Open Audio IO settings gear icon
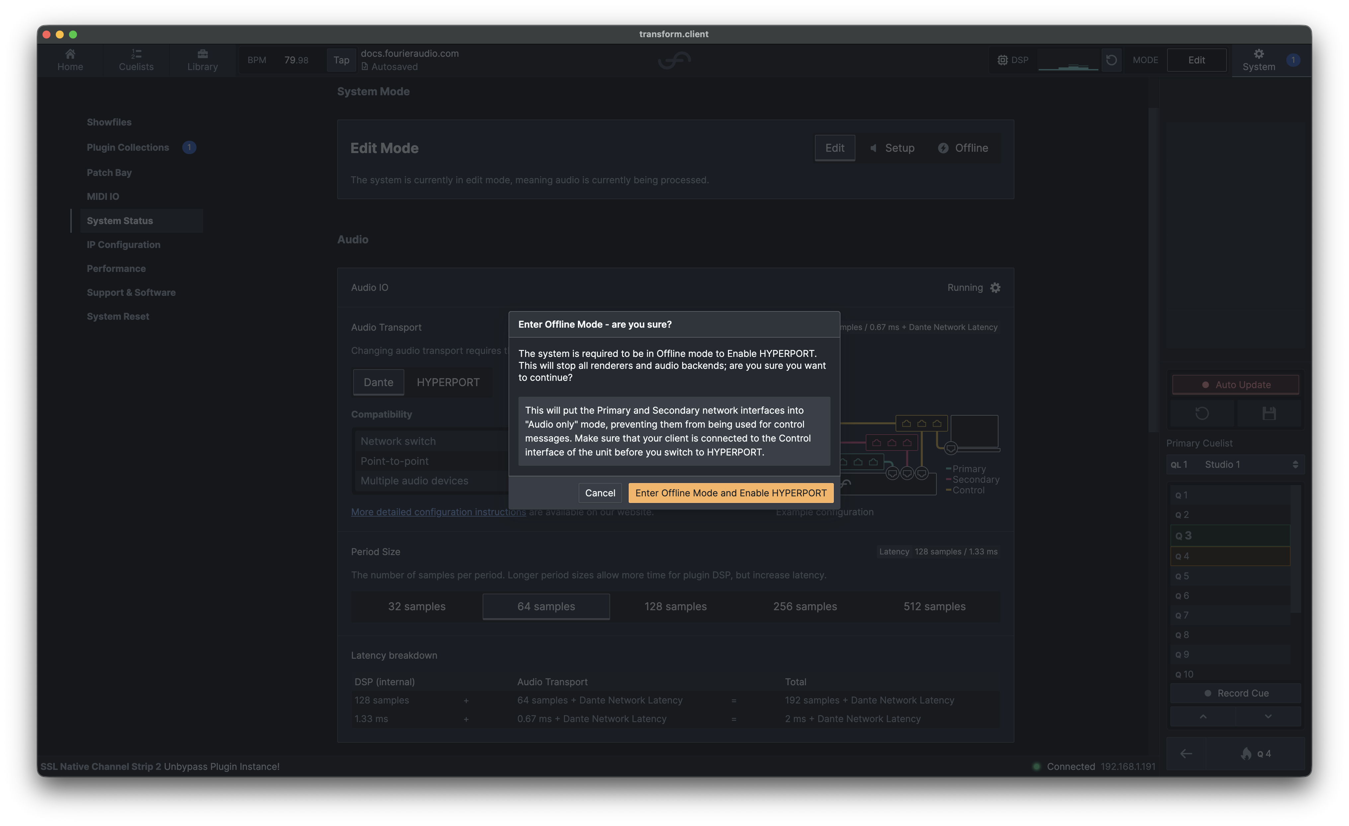This screenshot has height=826, width=1349. pos(995,288)
